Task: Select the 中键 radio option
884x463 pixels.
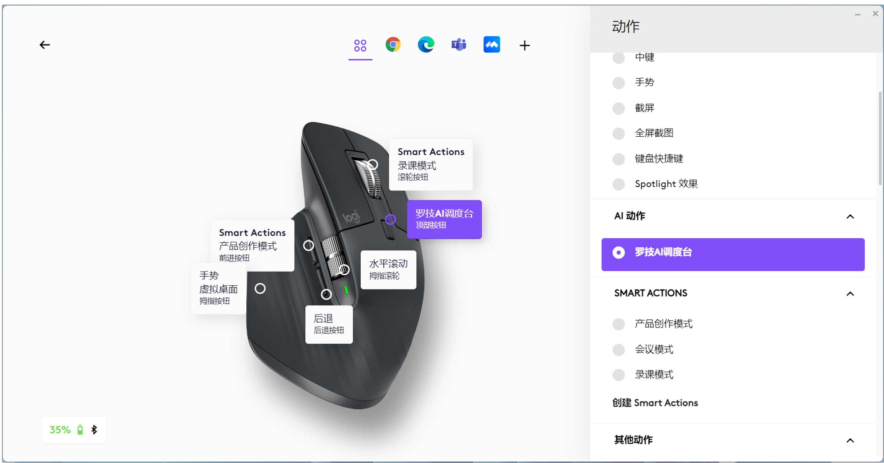Action: click(x=618, y=58)
